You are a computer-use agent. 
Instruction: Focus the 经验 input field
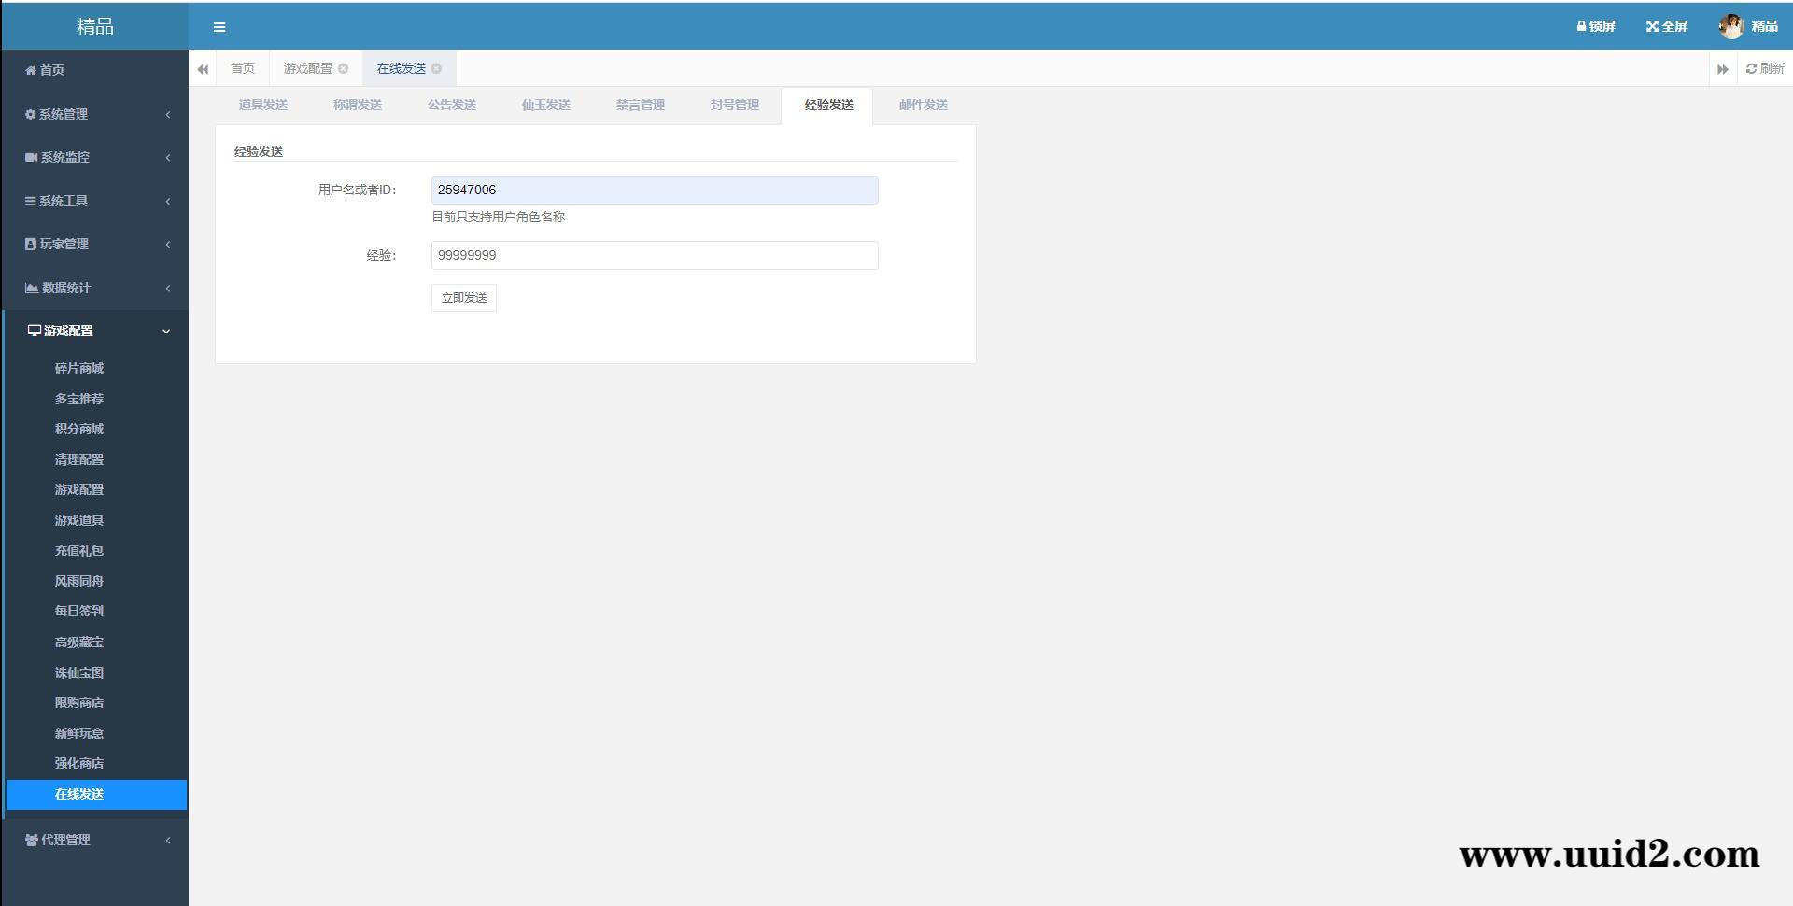(x=654, y=255)
